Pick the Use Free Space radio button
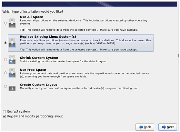The image size is (180, 132). click(x=5, y=73)
